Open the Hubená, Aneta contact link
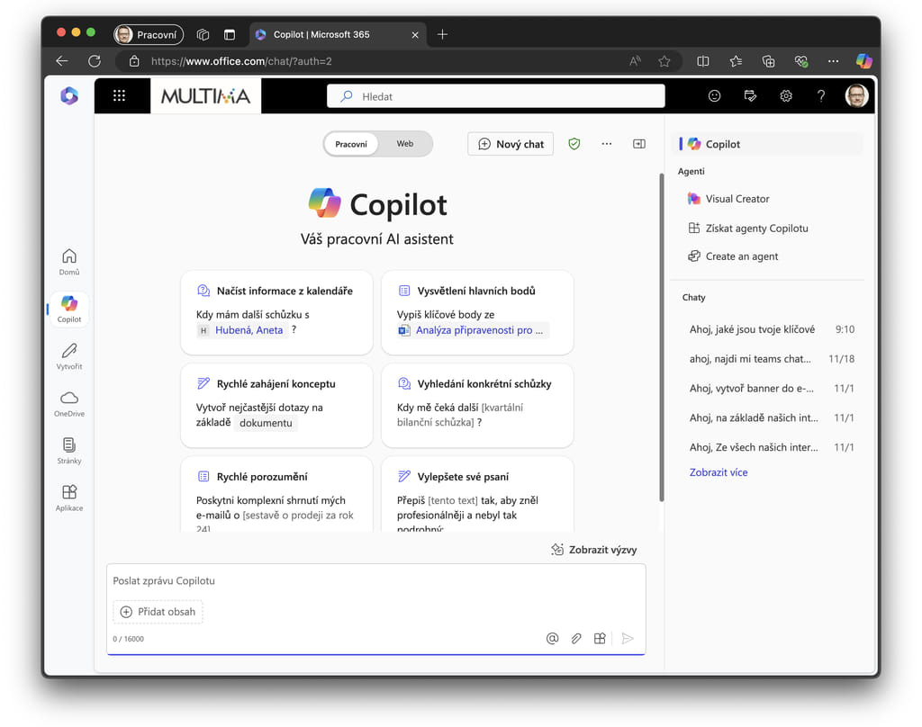The height and width of the screenshot is (727, 922). tap(249, 329)
